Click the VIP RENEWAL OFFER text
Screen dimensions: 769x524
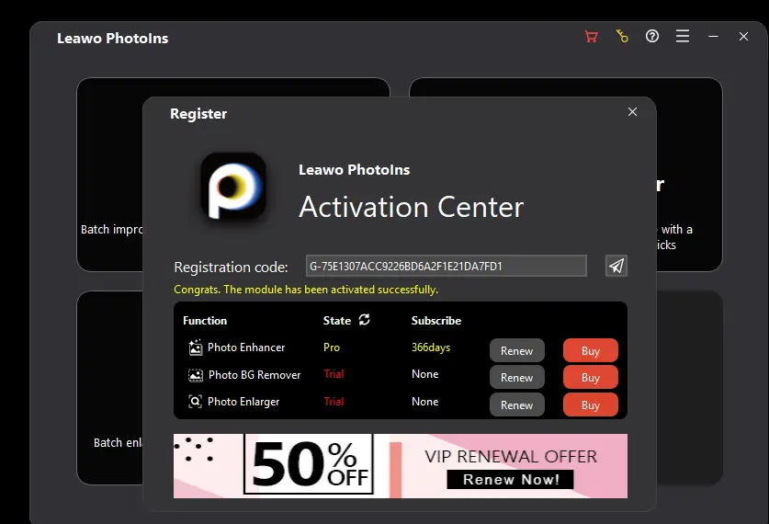(x=511, y=456)
